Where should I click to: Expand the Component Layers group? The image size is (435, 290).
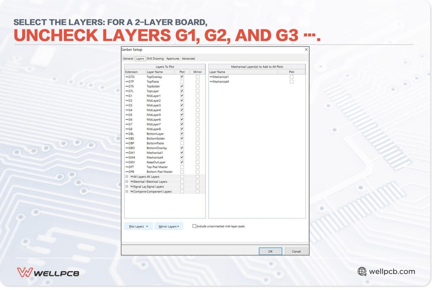click(127, 191)
